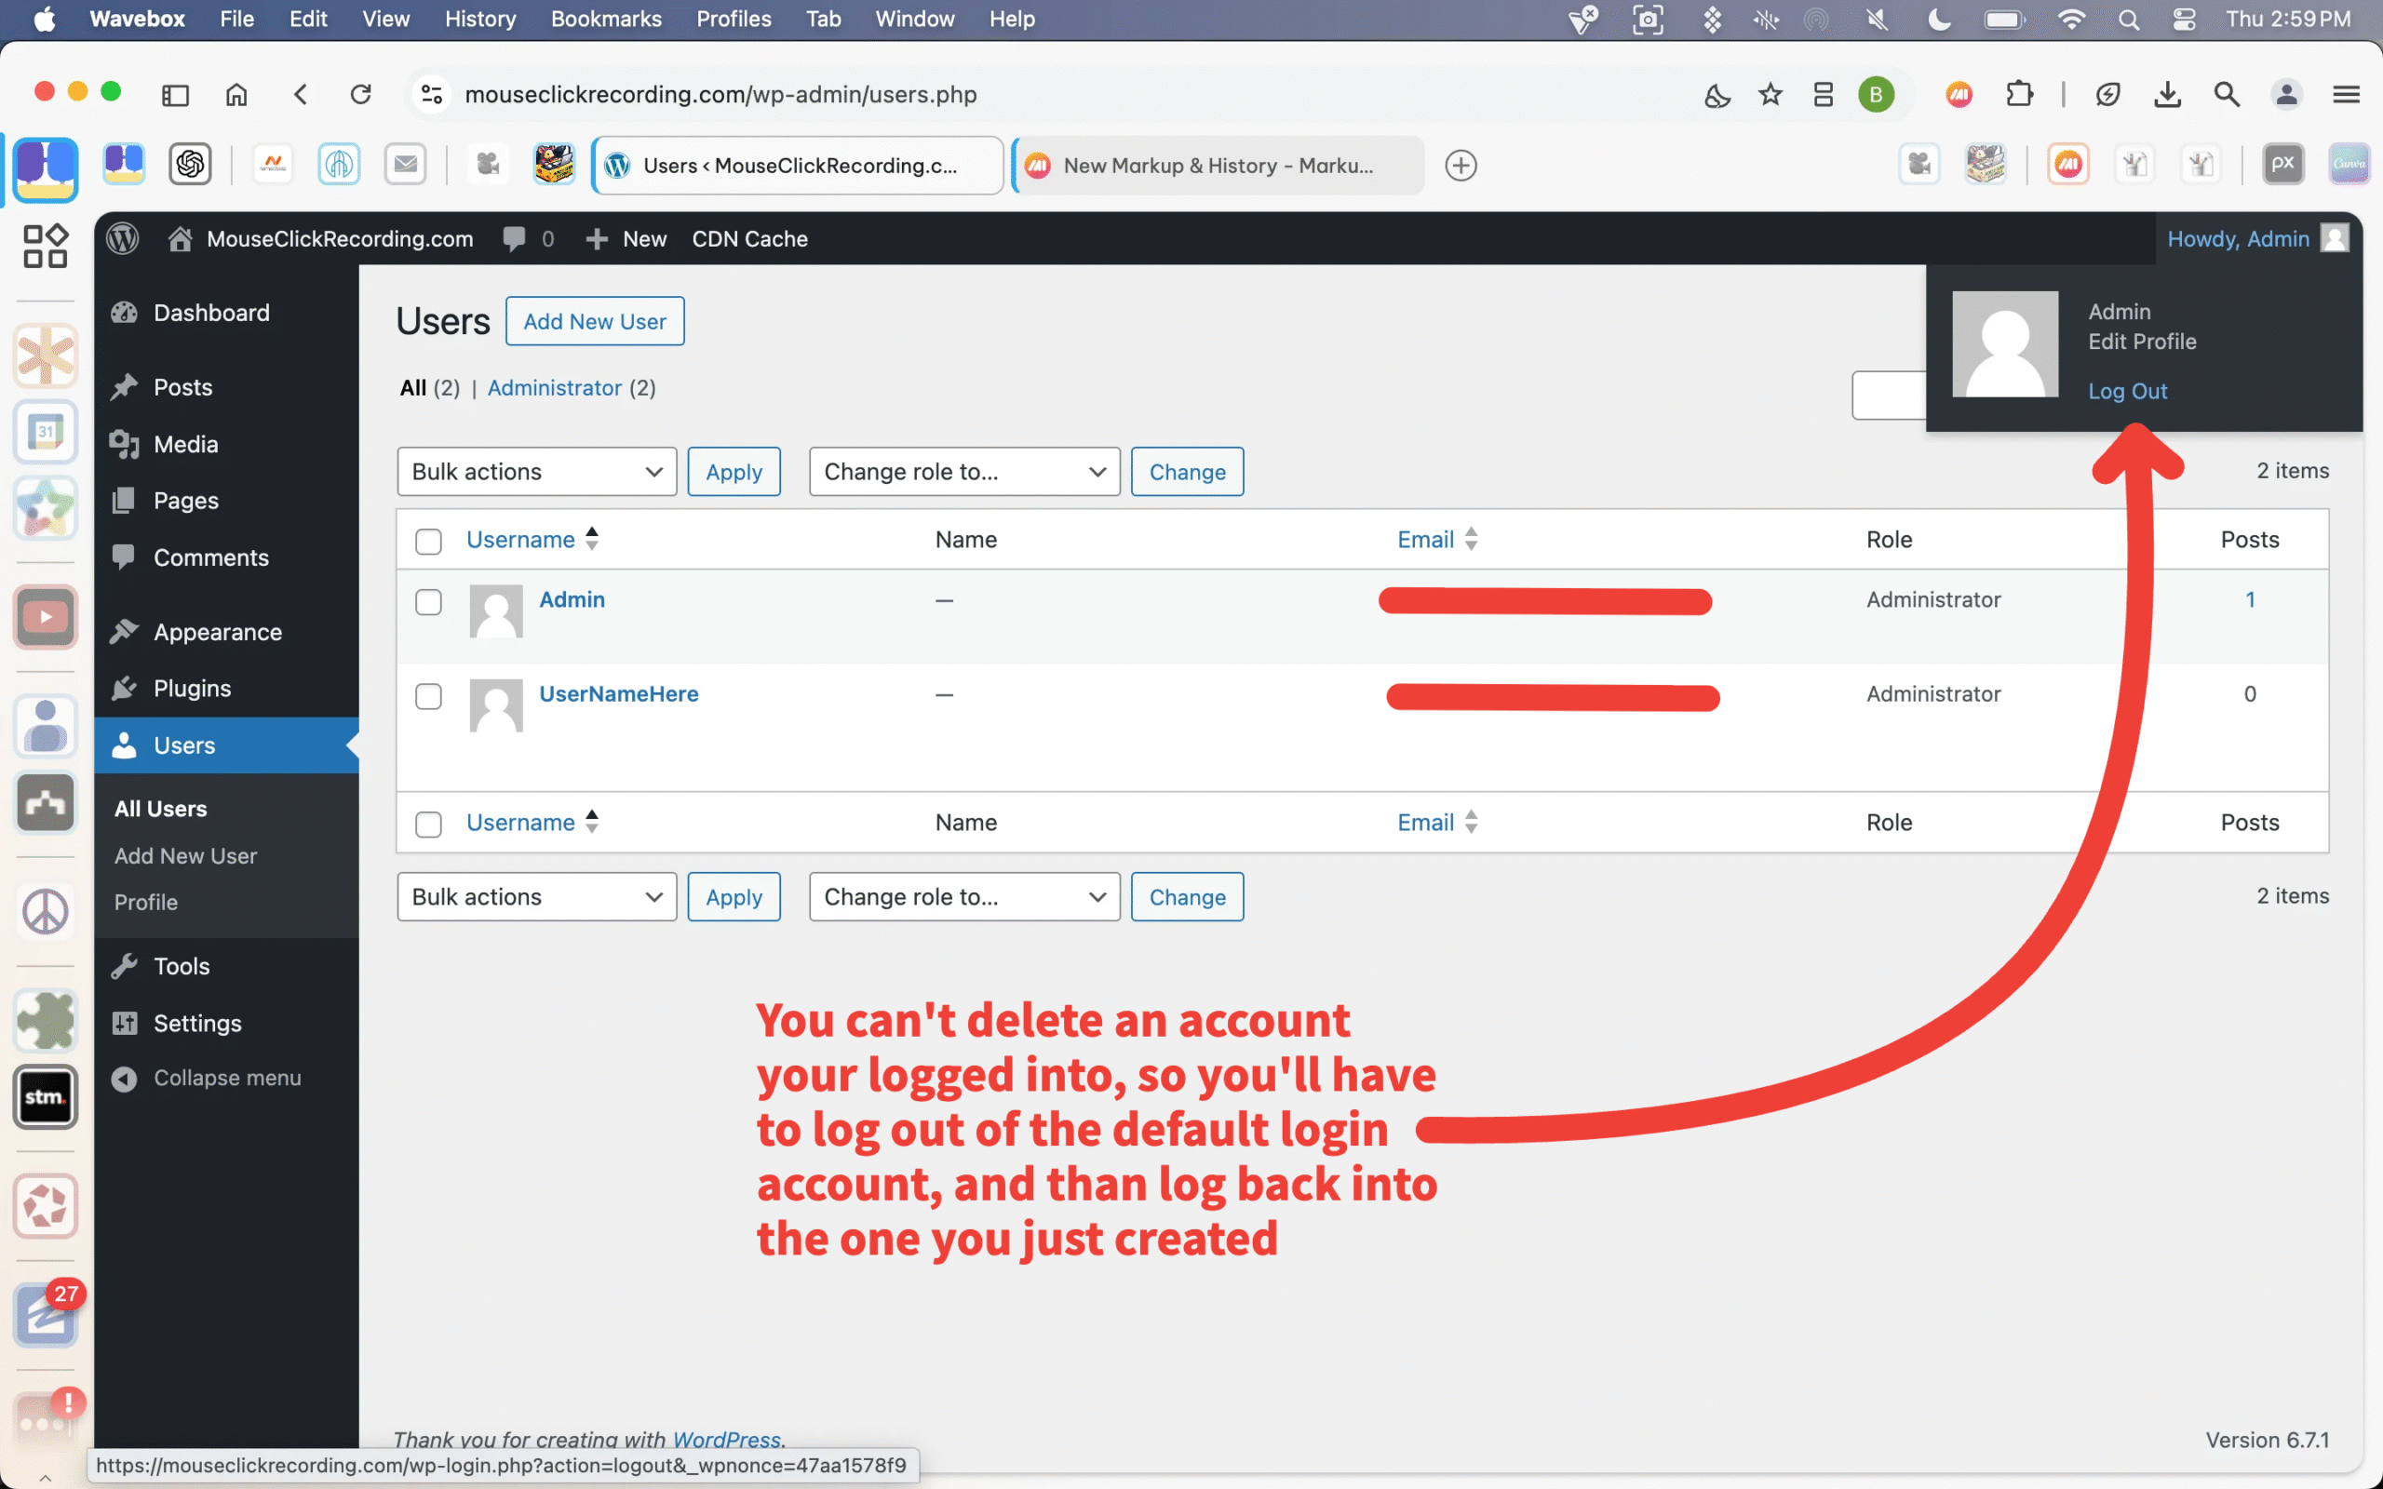Bookmark this page with the star icon
Screen dimensions: 2383x1489
point(1770,95)
